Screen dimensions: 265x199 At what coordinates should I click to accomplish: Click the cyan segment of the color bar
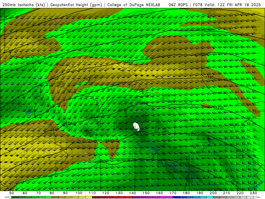click(210, 197)
